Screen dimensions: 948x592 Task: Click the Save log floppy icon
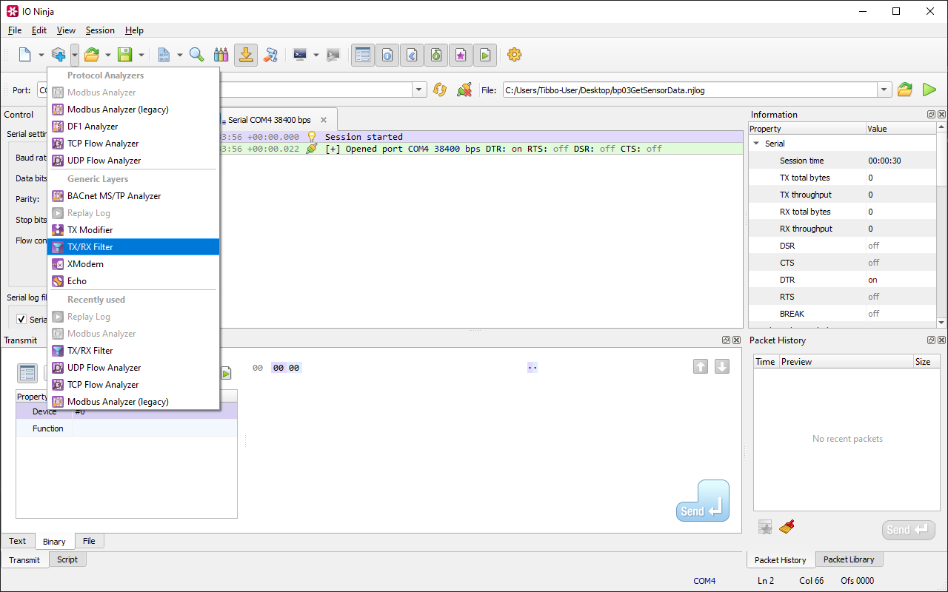[x=125, y=55]
